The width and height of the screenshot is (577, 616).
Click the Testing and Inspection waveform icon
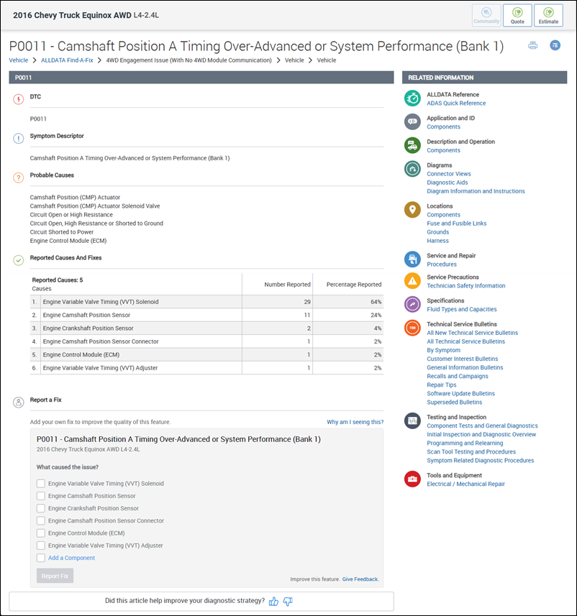click(412, 420)
